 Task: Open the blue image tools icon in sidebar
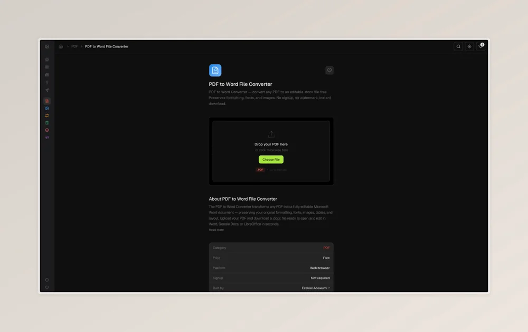point(47,108)
